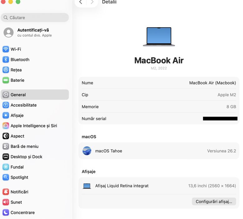Open the Wi-Fi settings pane
This screenshot has height=219, width=243.
tap(35, 49)
